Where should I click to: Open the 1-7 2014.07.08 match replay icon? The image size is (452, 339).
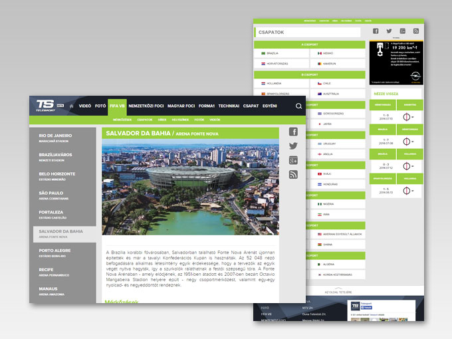click(x=407, y=142)
